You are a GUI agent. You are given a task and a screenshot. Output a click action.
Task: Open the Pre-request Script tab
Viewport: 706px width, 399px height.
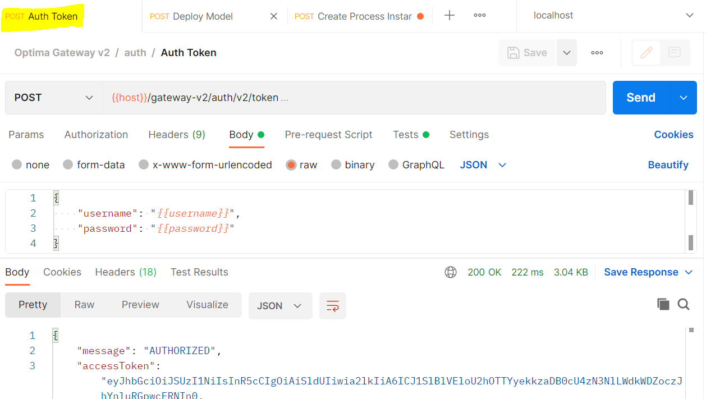pos(328,135)
